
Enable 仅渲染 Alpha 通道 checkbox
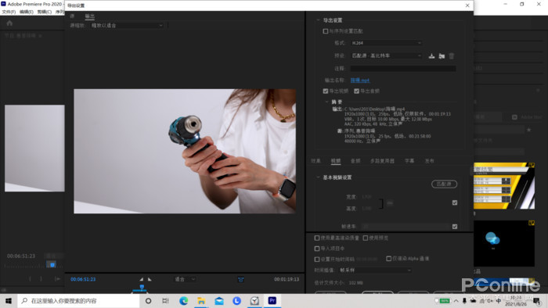click(388, 259)
